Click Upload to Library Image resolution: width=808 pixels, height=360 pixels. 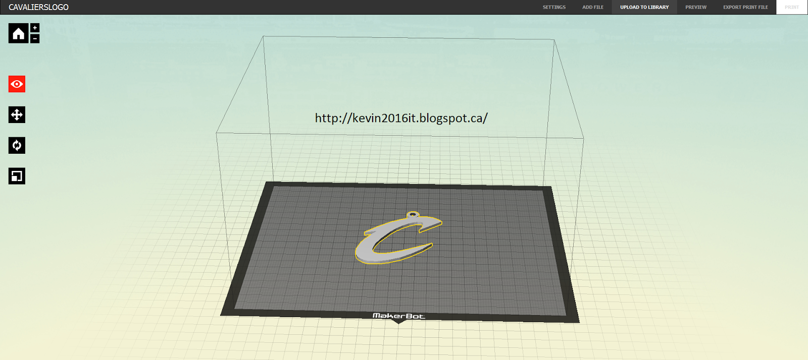click(644, 7)
